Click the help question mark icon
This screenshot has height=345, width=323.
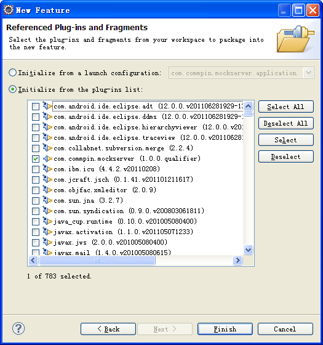18,328
